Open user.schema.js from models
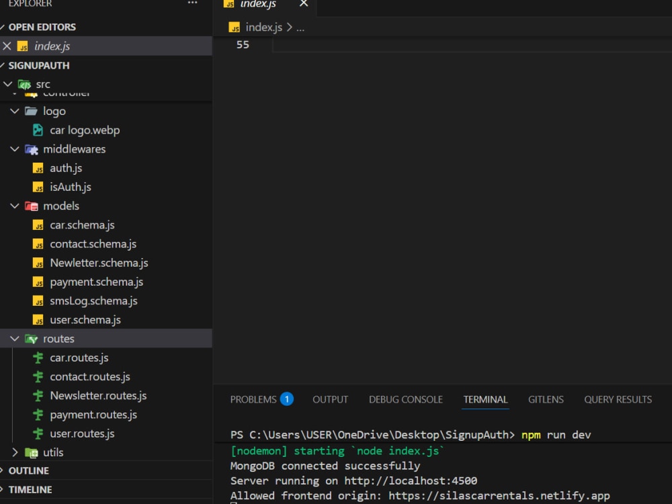 tap(85, 320)
